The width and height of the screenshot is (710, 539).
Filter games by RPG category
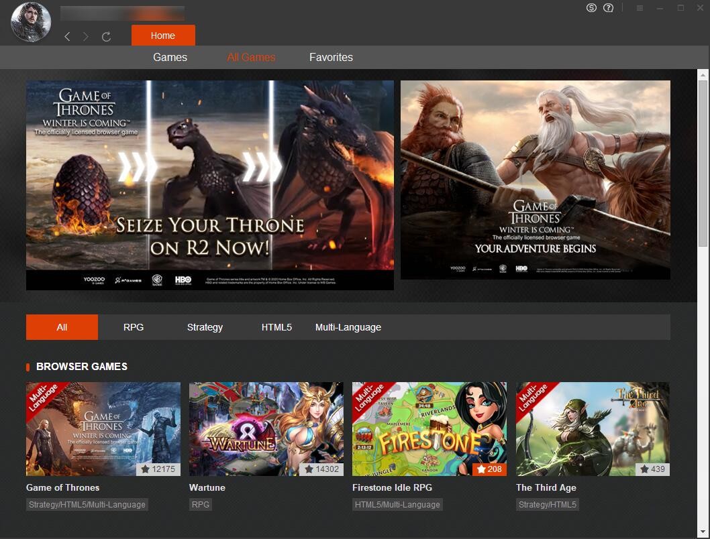134,327
